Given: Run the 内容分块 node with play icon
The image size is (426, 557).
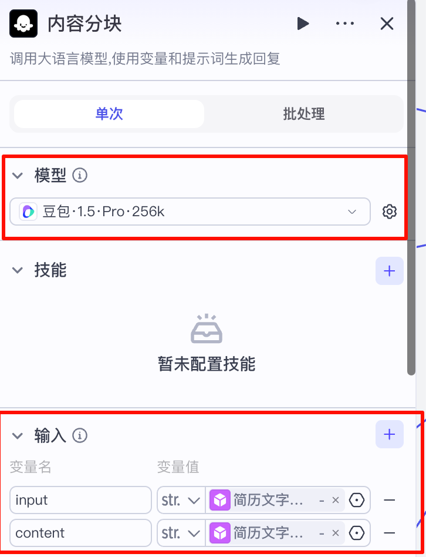Looking at the screenshot, I should (303, 24).
